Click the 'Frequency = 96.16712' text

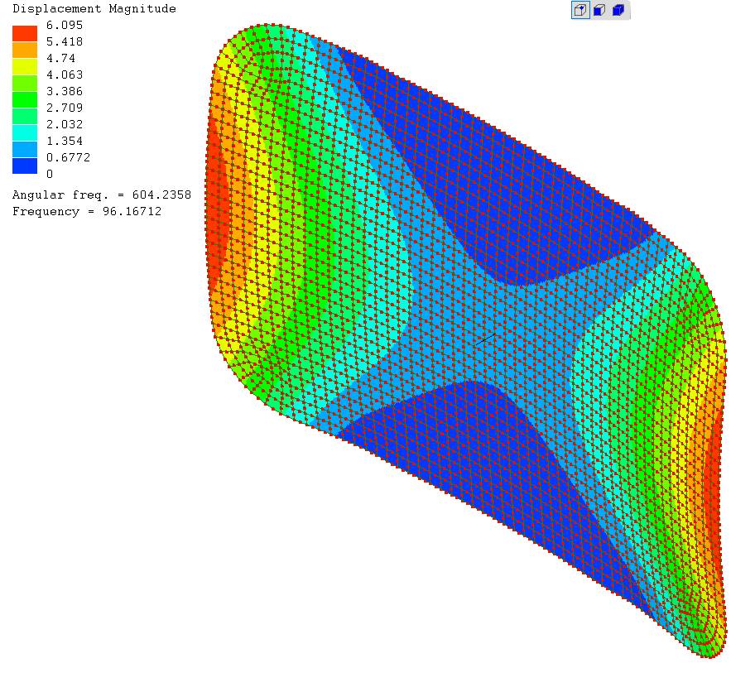(x=87, y=211)
